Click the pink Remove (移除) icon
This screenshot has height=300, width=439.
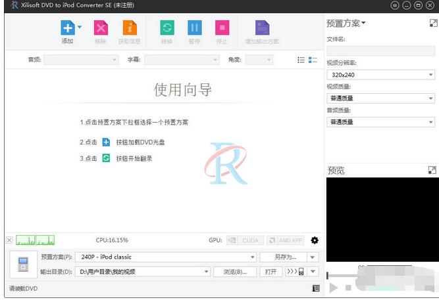(100, 28)
